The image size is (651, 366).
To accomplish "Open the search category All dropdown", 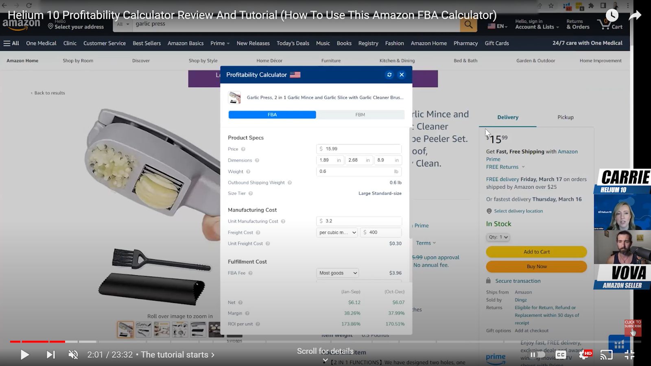I will click(123, 24).
